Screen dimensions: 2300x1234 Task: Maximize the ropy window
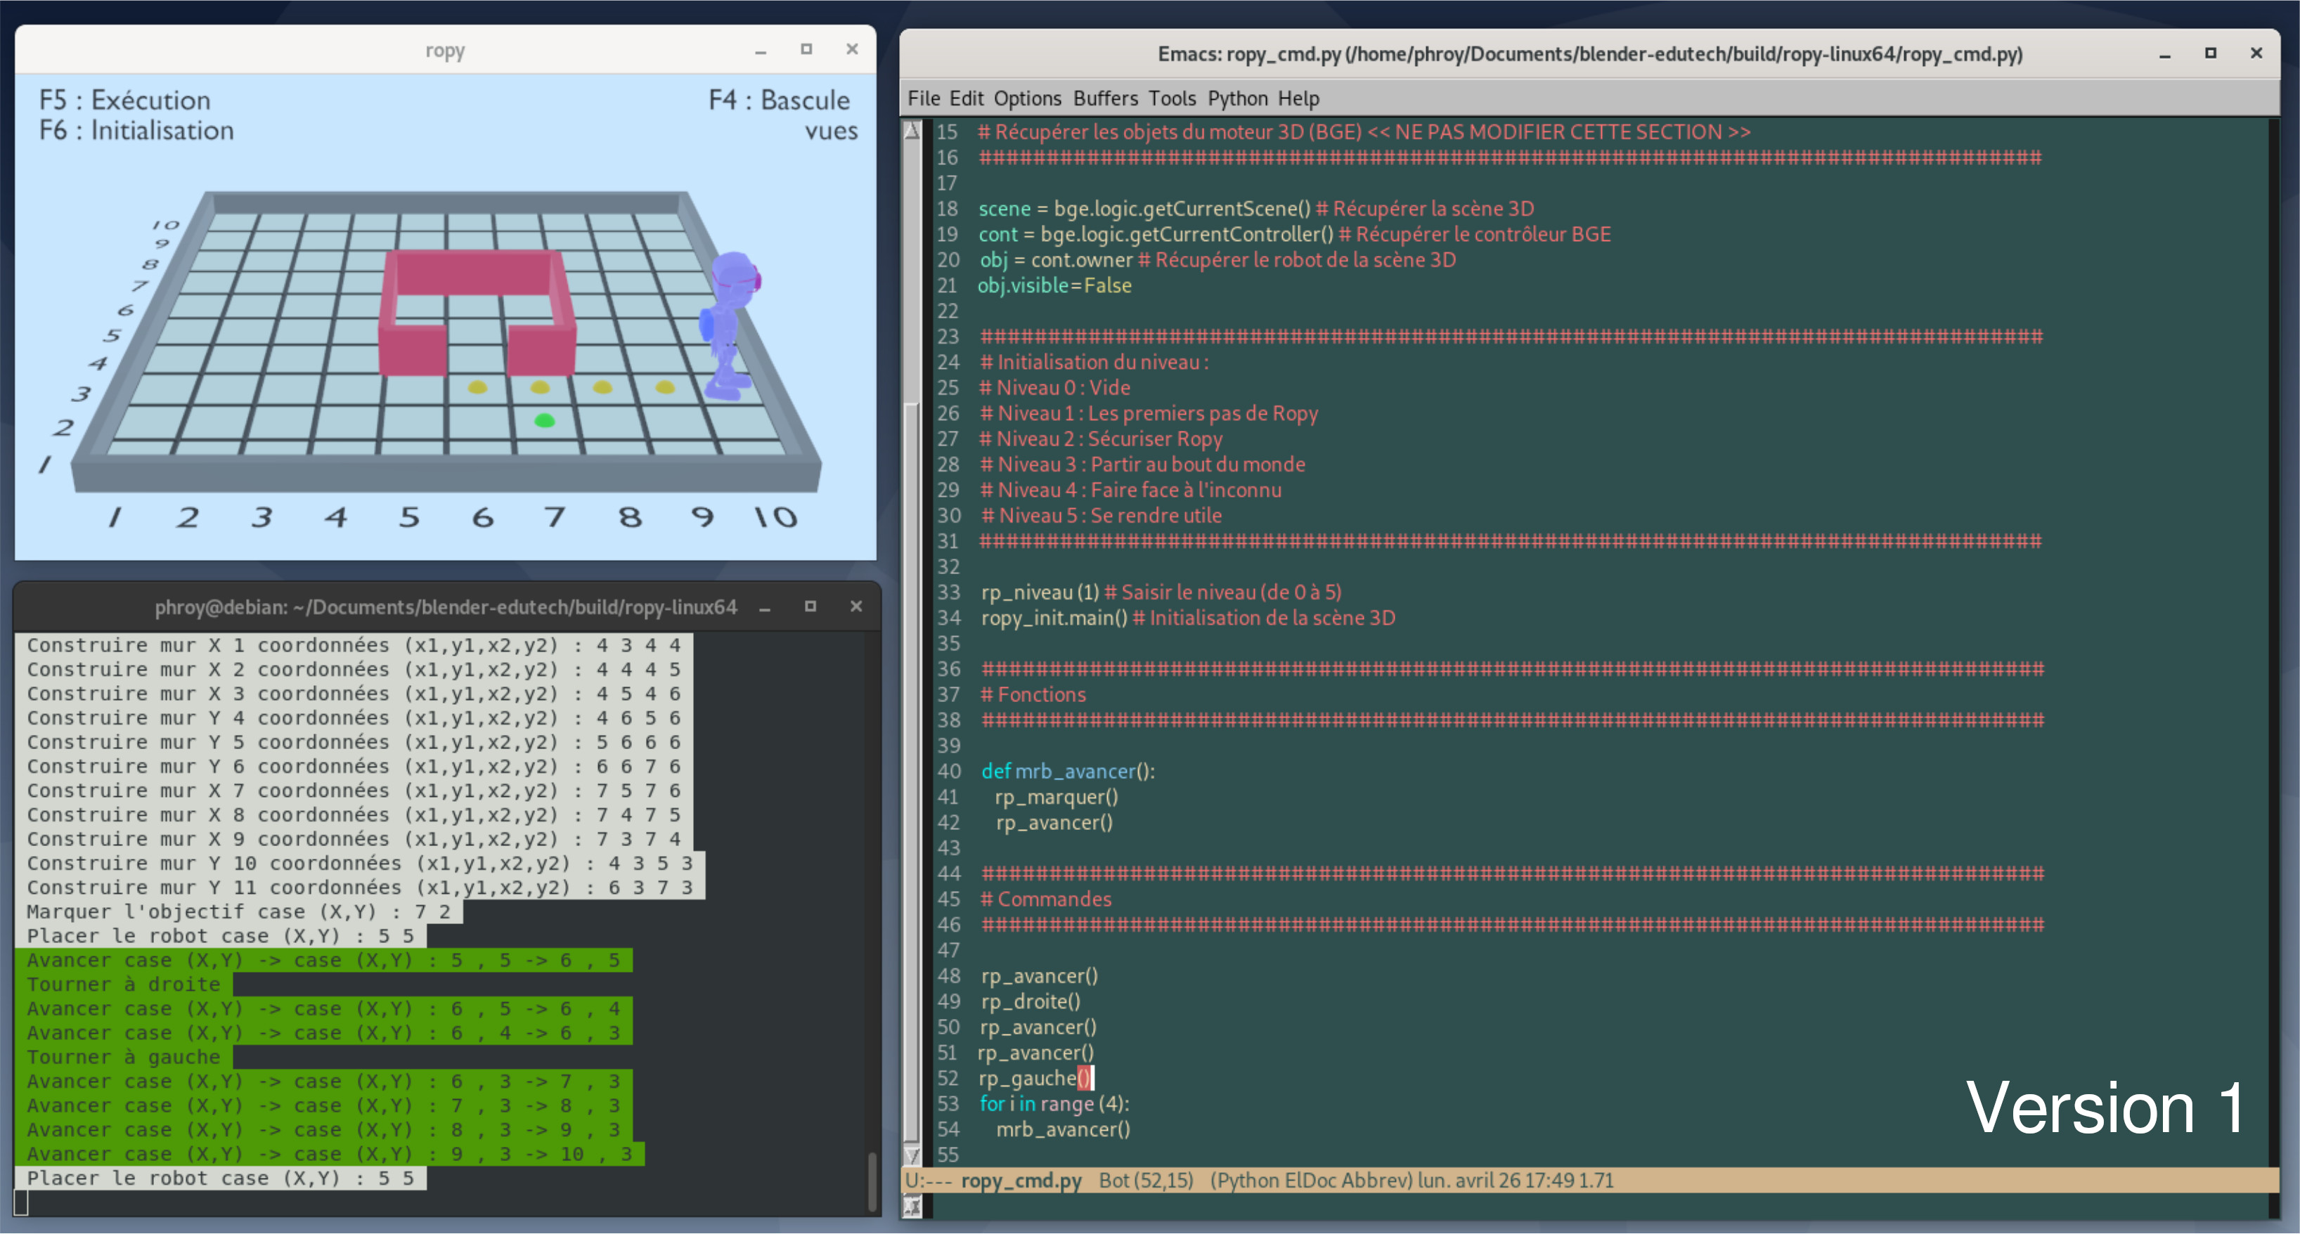point(806,50)
